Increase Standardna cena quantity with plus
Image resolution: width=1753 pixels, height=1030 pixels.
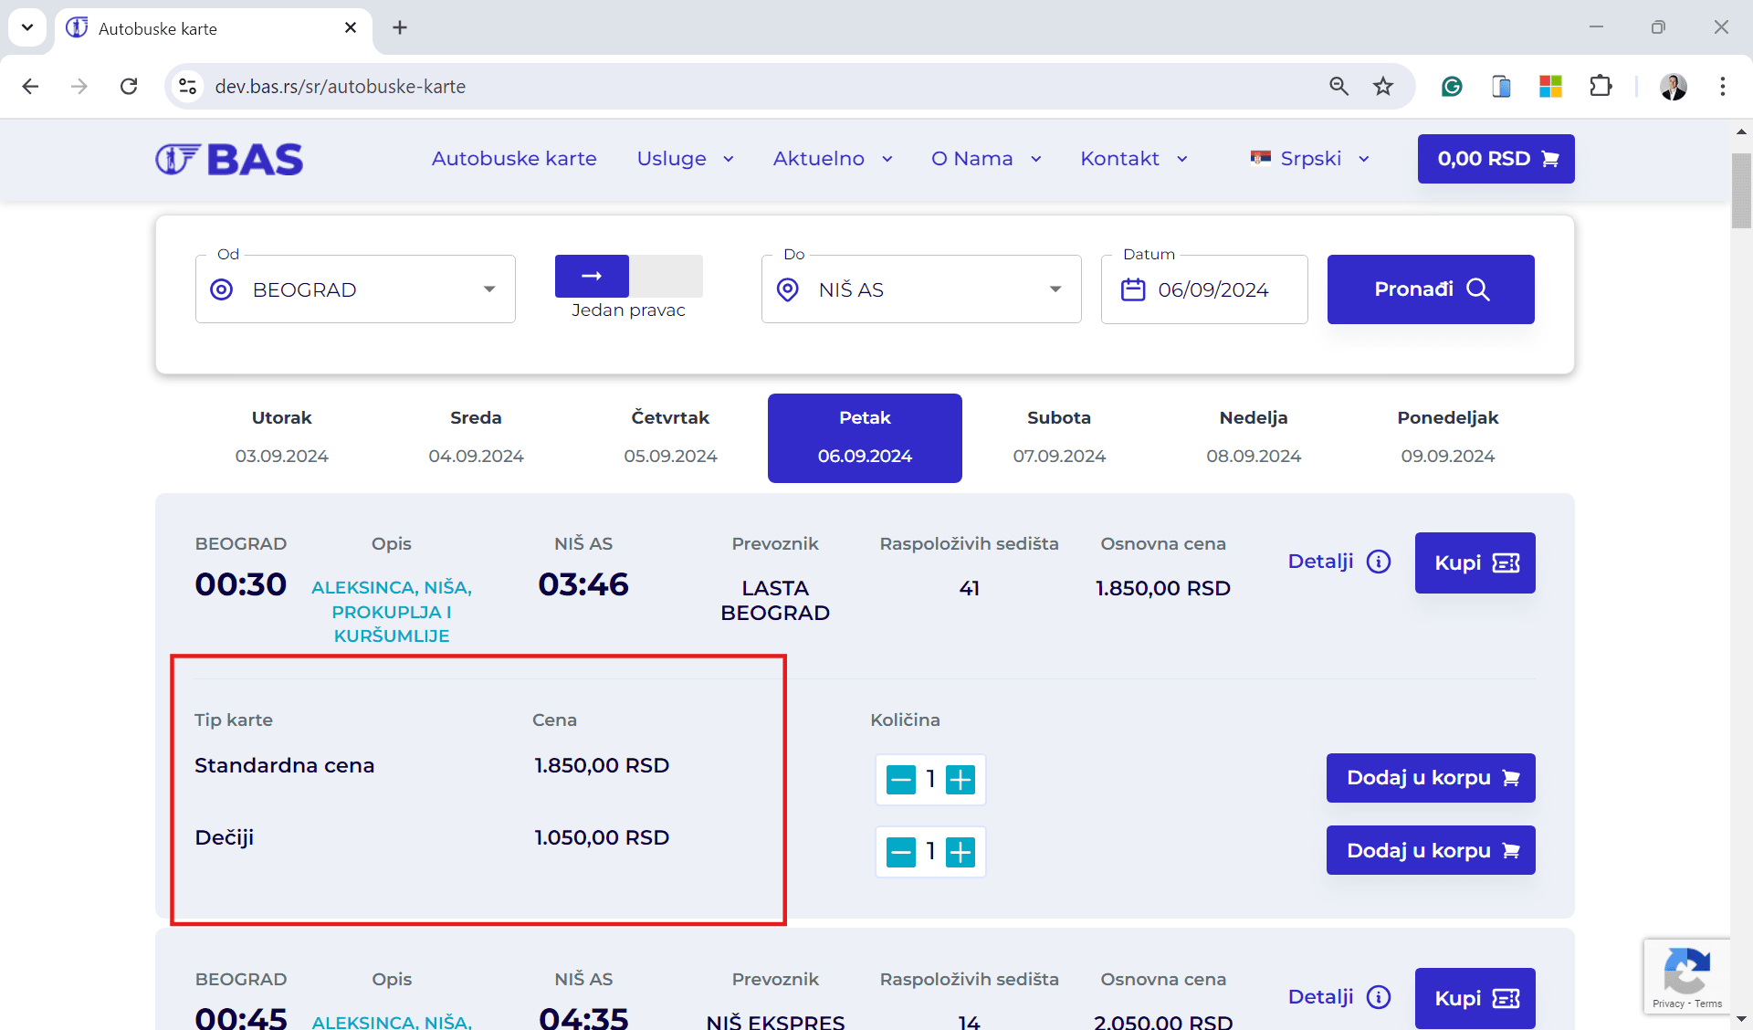pos(960,779)
